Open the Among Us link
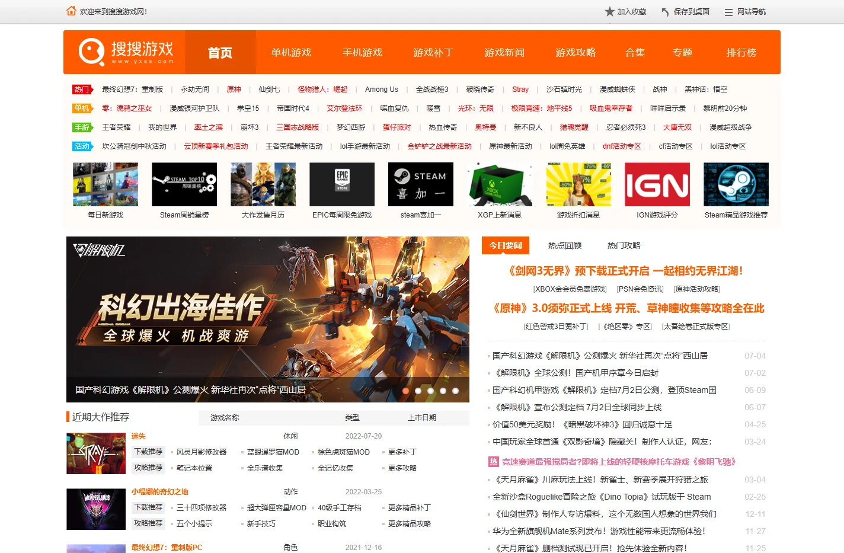844x553 pixels. point(382,89)
